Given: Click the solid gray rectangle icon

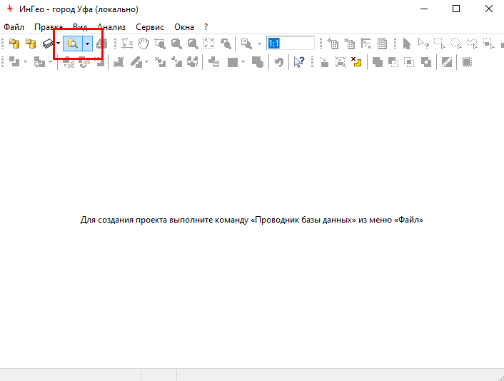Looking at the screenshot, I should click(x=233, y=62).
